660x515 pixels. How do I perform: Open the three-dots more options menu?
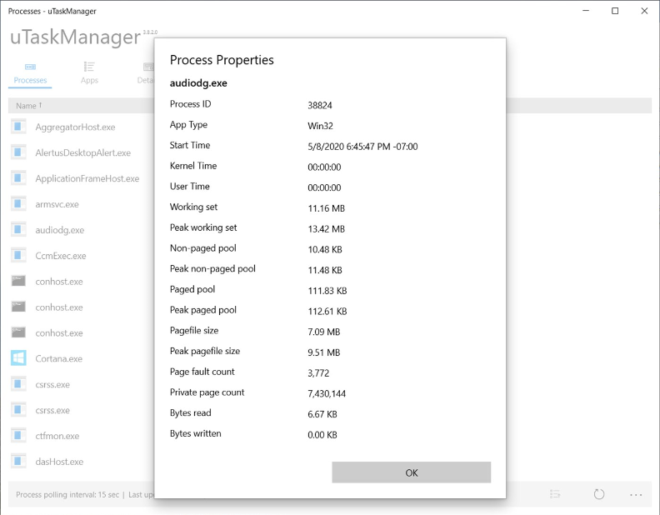(636, 495)
